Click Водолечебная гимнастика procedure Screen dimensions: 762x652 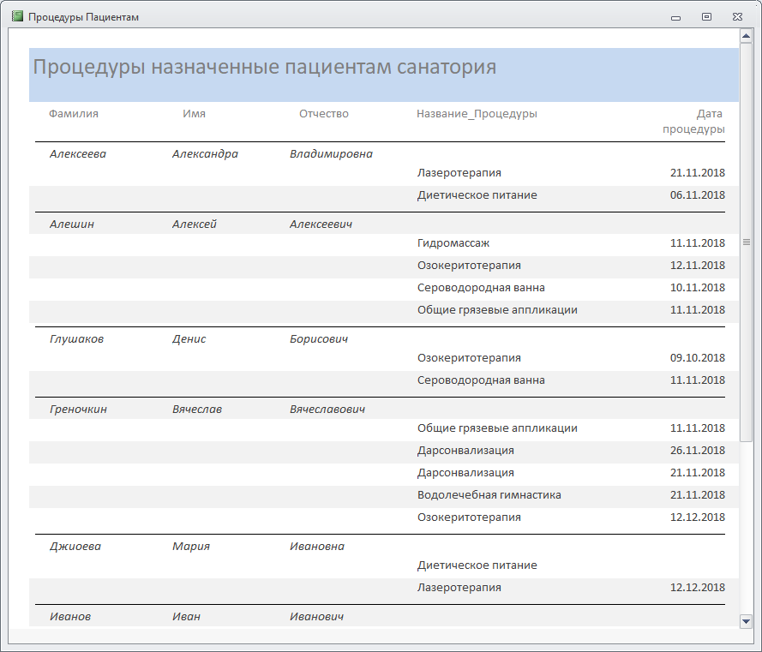[489, 495]
